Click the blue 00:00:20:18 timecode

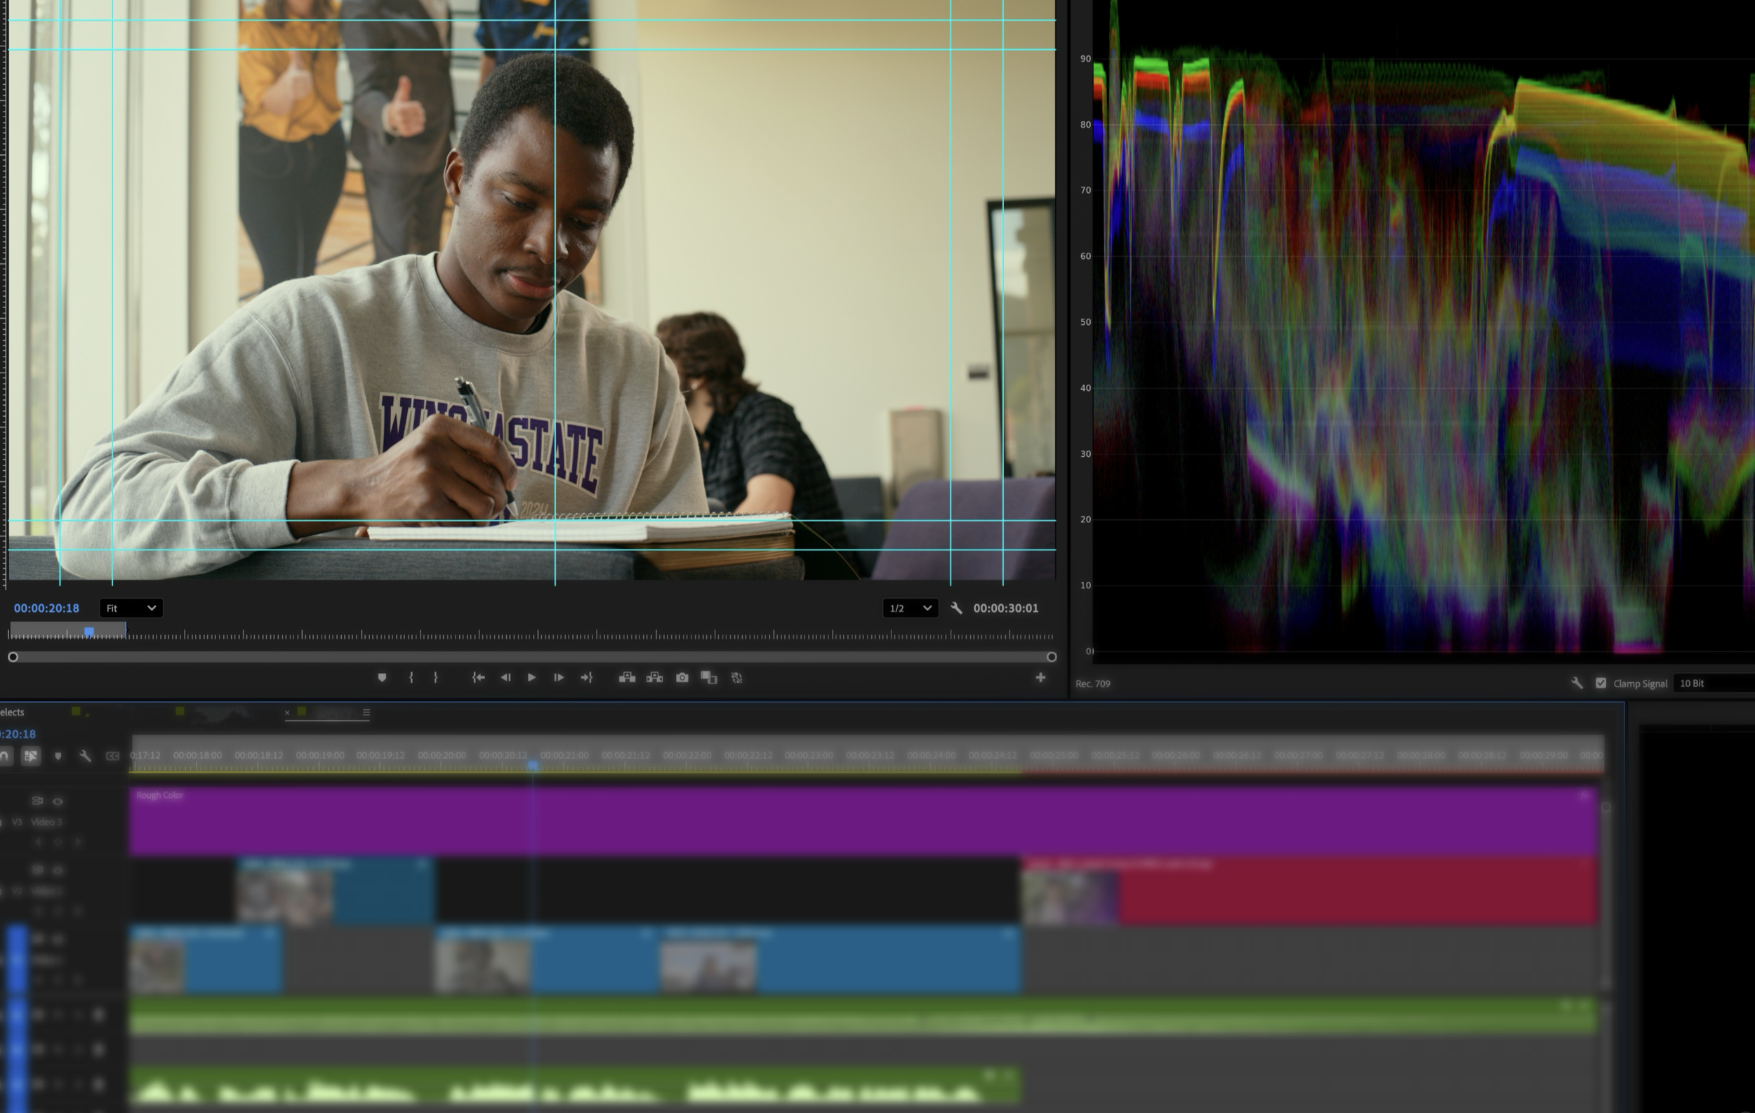pyautogui.click(x=46, y=608)
